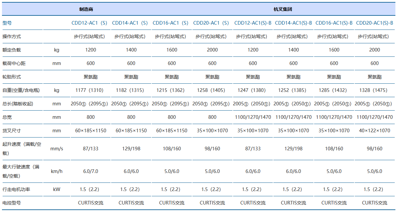Click fork size 60×185×1150 for CDD12-AC1 (S)

[x=91, y=131]
